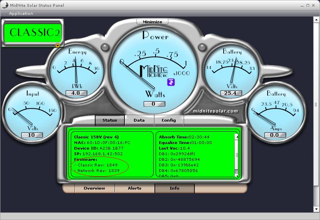Click the Power Watts value 0
The width and height of the screenshot is (320, 220).
coord(154,104)
